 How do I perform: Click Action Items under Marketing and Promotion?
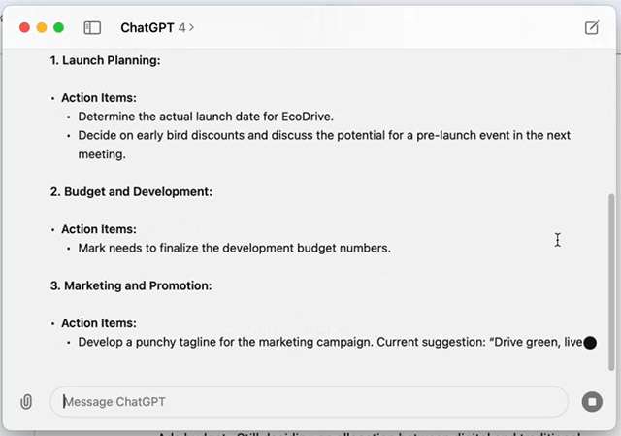coord(99,323)
